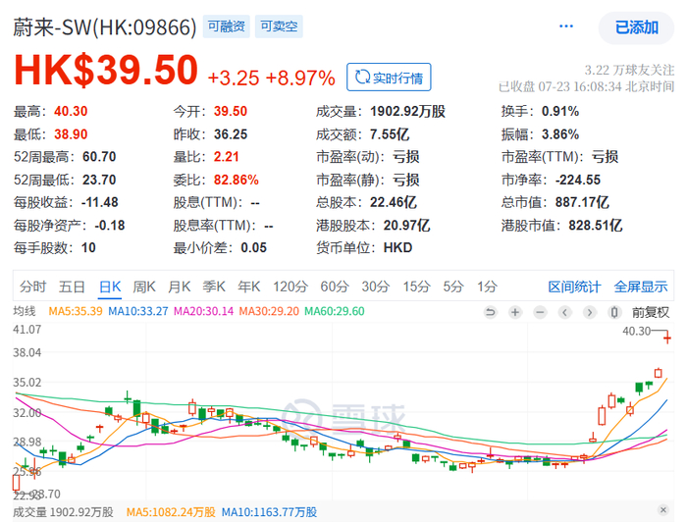Switch to the 5分 interval tab
The width and height of the screenshot is (687, 522).
[453, 287]
